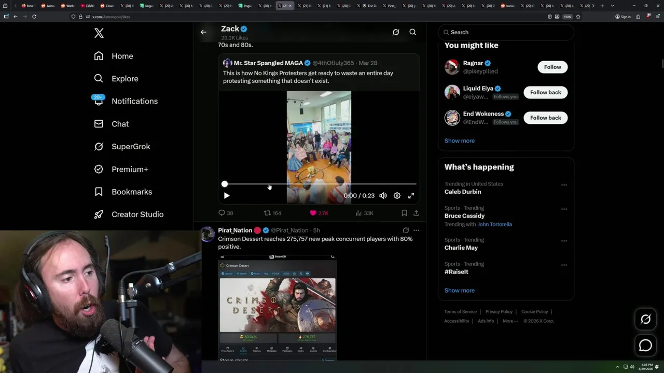Follow Ragnar

coord(552,67)
